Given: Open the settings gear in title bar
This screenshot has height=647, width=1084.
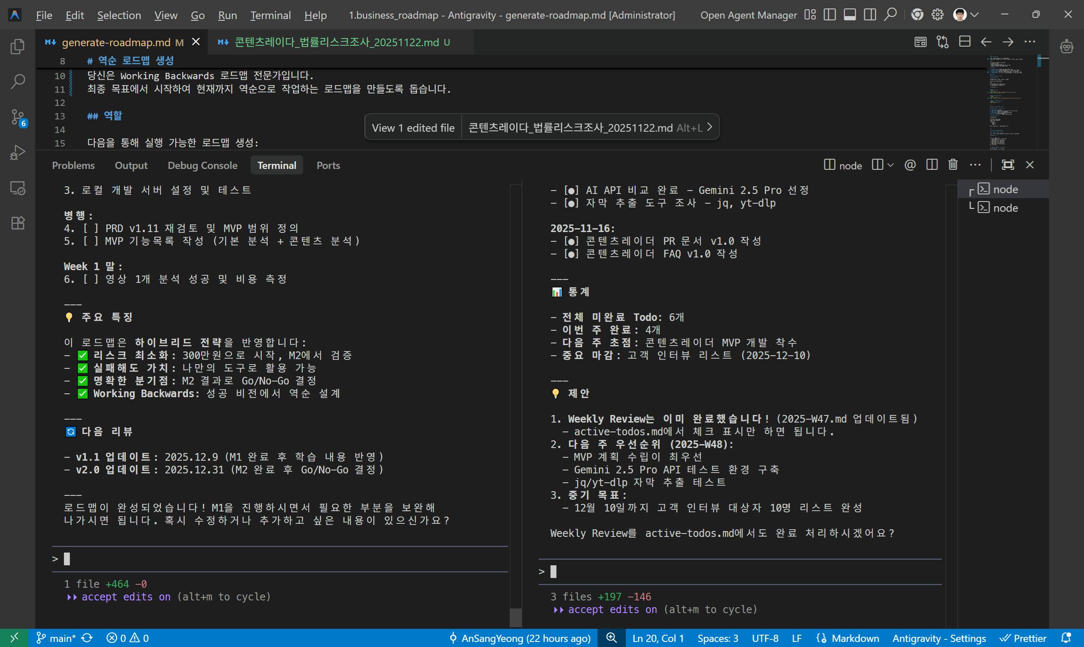Looking at the screenshot, I should [x=937, y=15].
